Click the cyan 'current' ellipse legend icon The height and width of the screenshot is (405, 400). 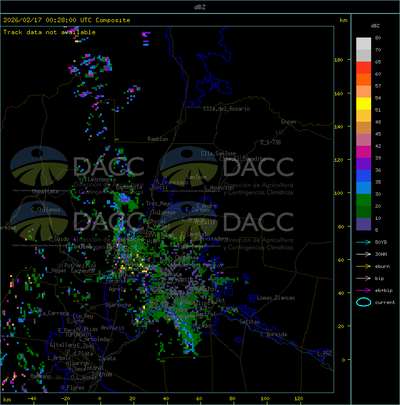(x=363, y=302)
